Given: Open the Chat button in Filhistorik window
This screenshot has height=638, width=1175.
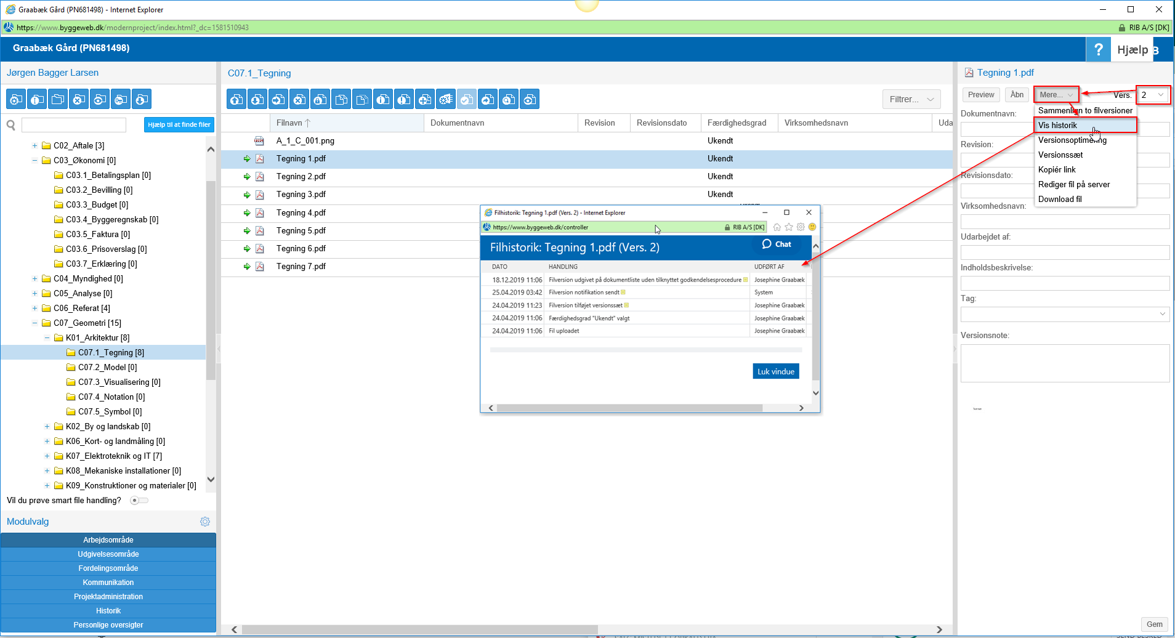Looking at the screenshot, I should tap(777, 244).
